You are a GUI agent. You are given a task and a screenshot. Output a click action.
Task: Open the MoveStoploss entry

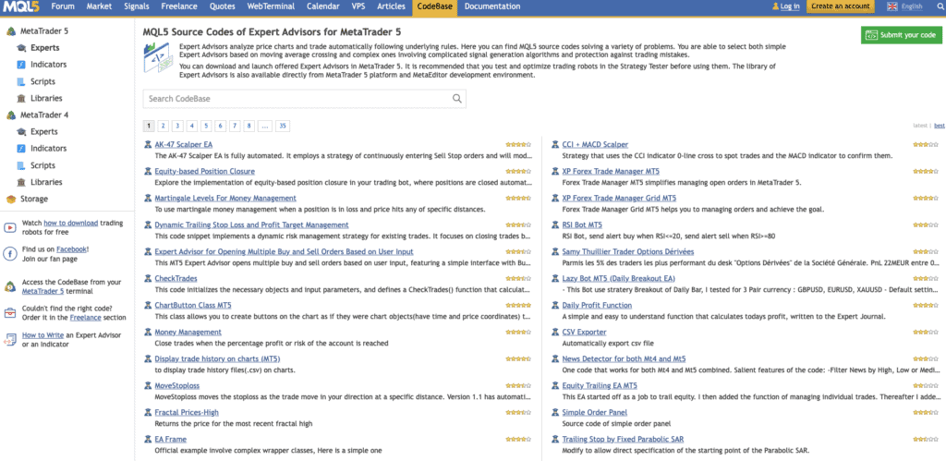(x=176, y=385)
